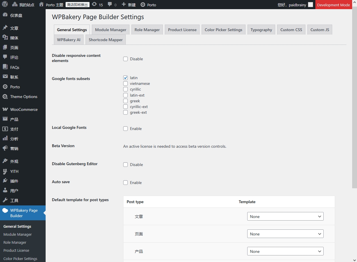357x262 pixels.
Task: Click the Payments dollar icon
Action: pyautogui.click(x=5, y=129)
